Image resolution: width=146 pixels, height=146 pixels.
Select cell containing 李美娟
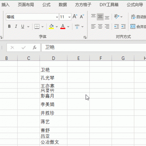click(x=53, y=104)
